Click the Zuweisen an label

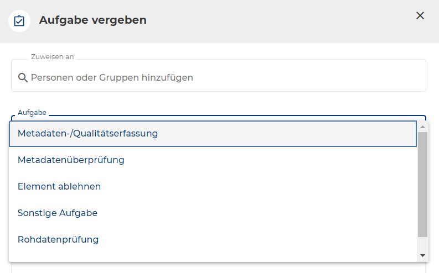click(x=53, y=57)
